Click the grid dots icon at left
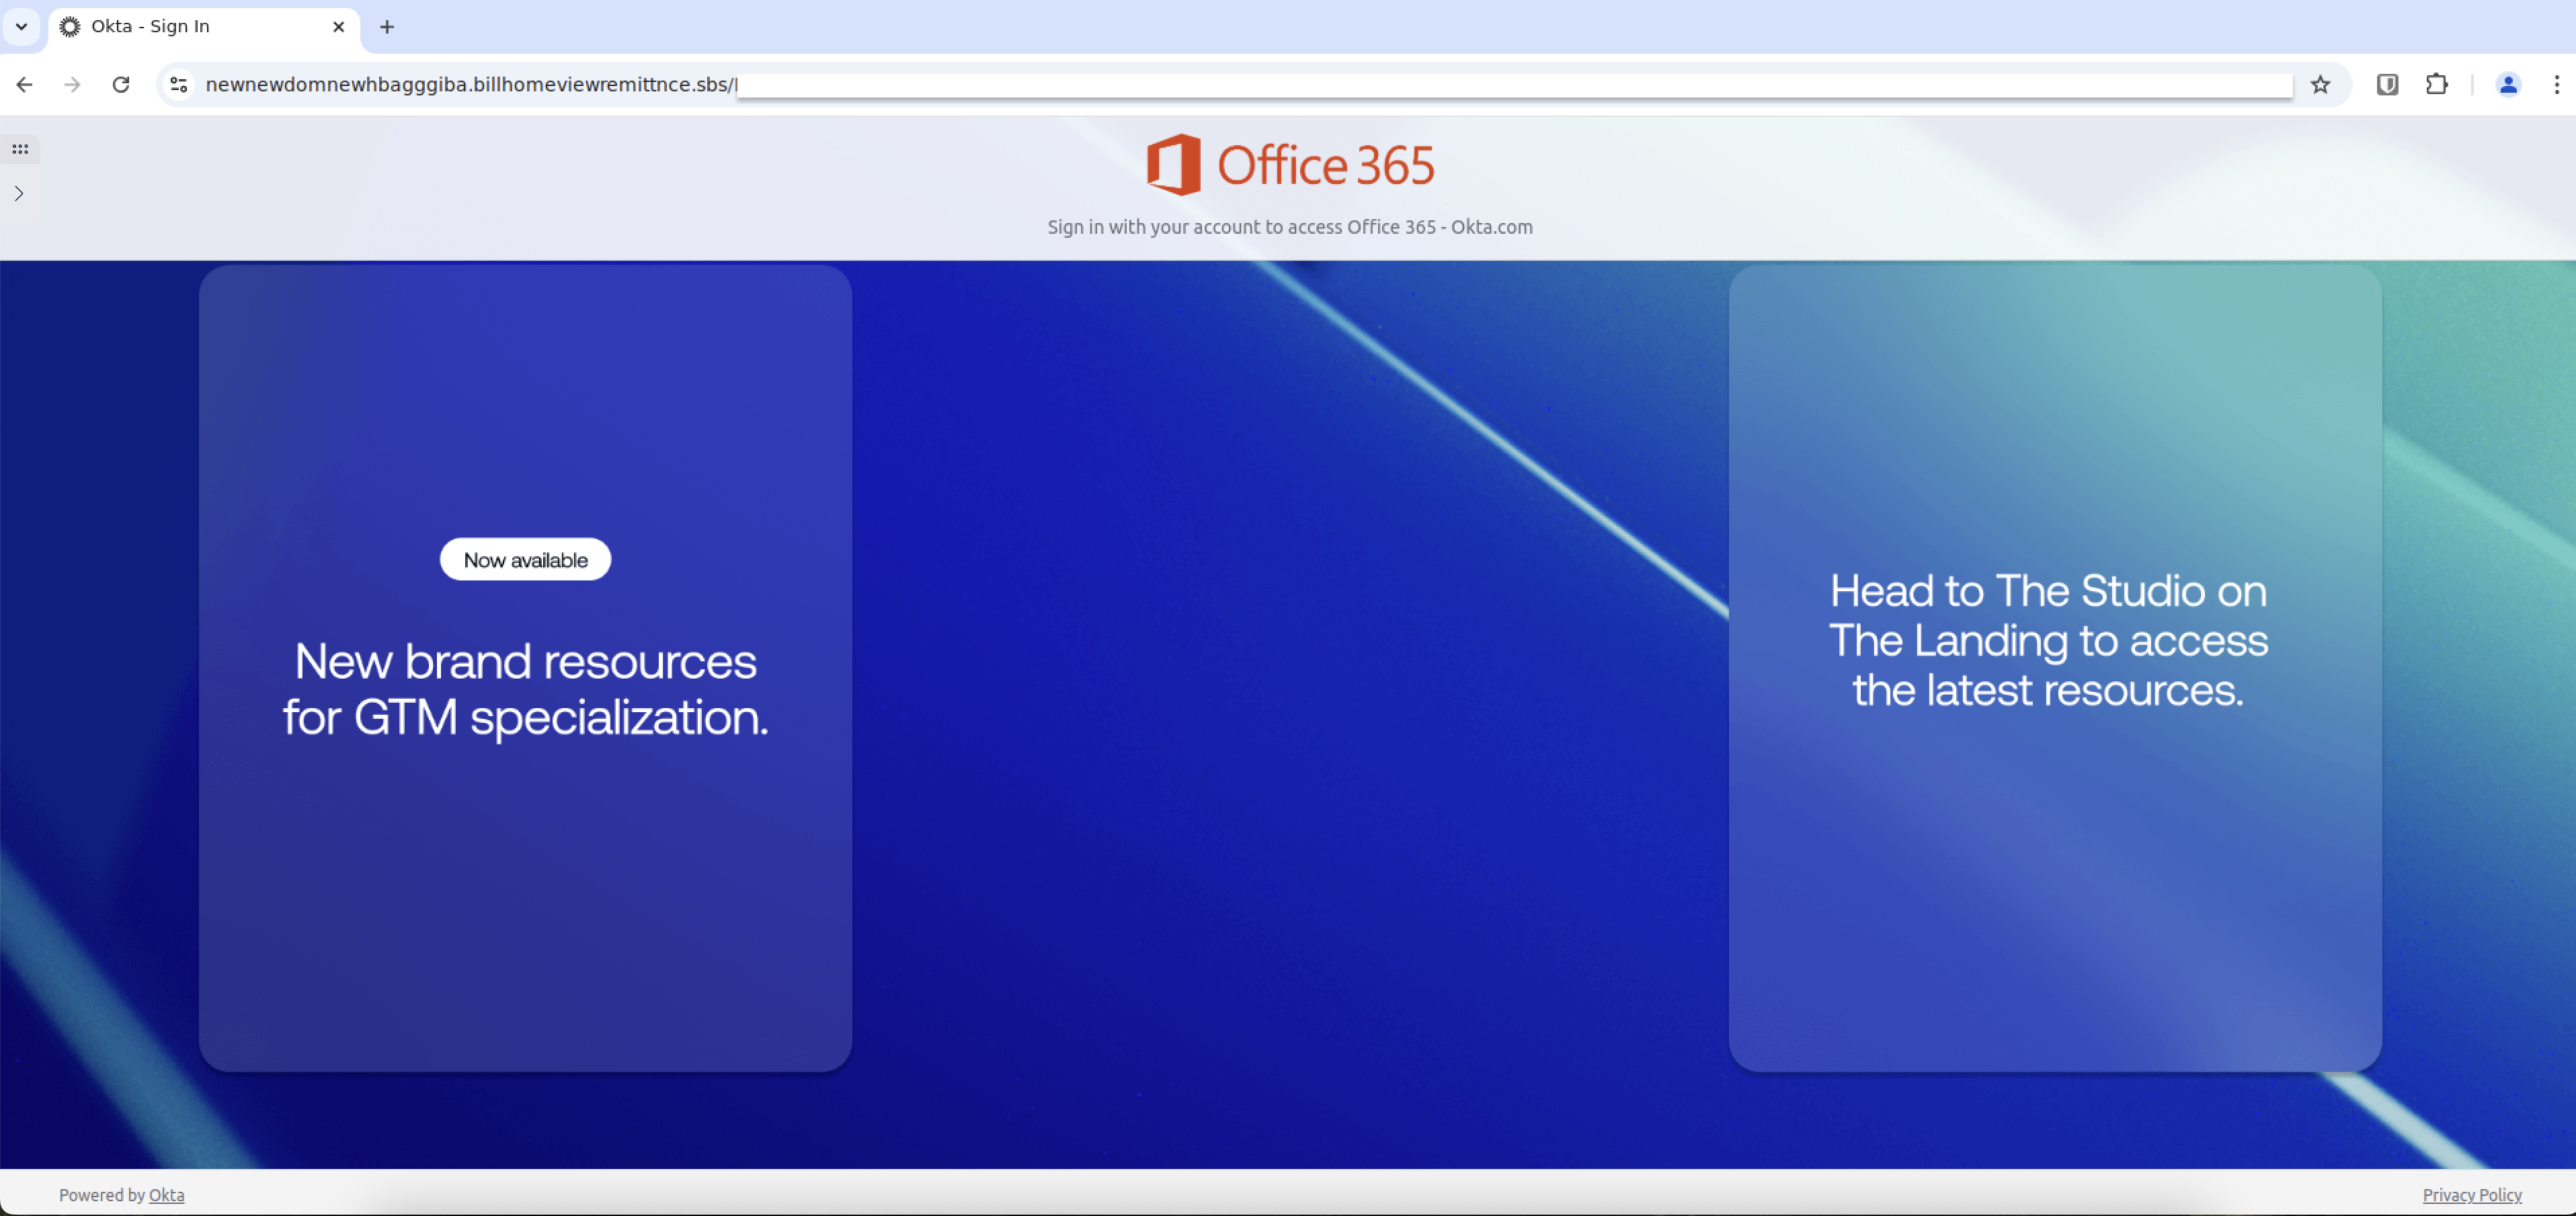Screen dimensions: 2576x1216 [x=20, y=150]
